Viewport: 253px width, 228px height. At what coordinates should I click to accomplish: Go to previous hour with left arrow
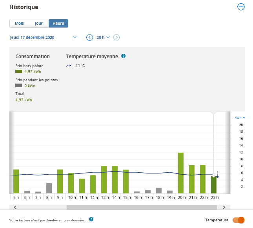(89, 37)
